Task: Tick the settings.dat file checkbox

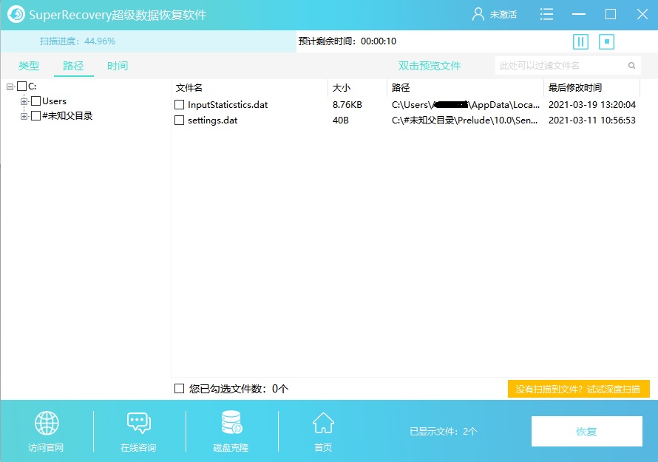Action: click(179, 120)
